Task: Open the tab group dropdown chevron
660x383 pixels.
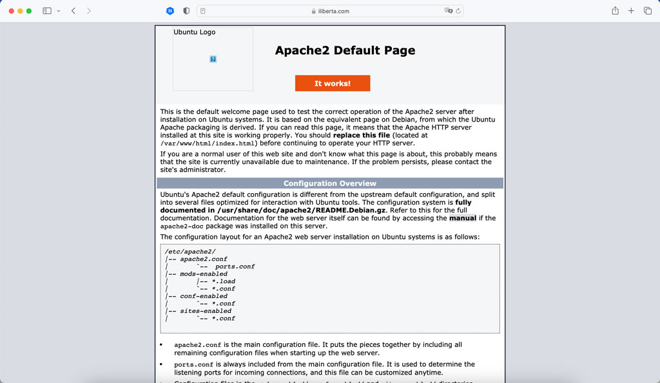Action: [59, 11]
